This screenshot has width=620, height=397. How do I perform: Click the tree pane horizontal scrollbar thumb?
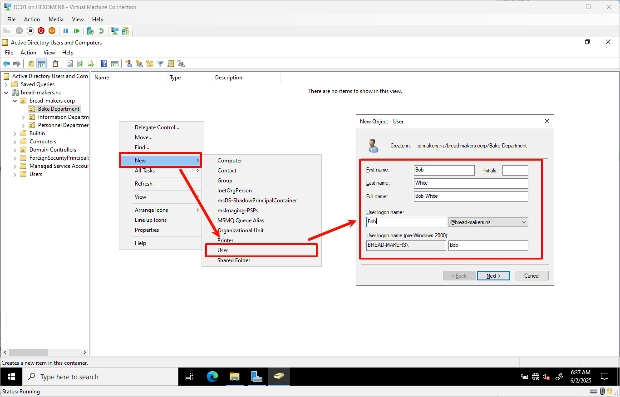[28, 352]
